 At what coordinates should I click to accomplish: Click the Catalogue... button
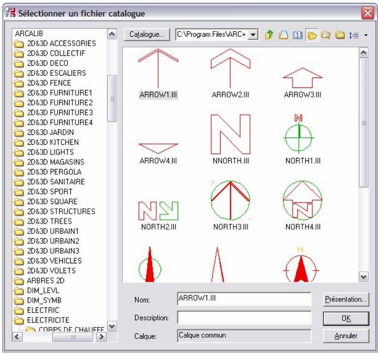147,35
